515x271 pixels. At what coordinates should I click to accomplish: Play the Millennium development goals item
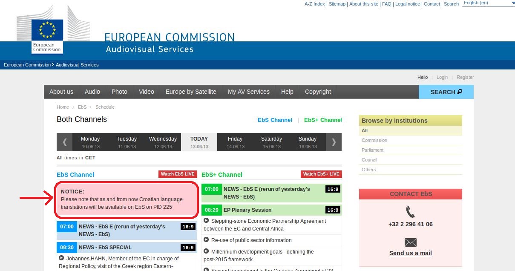pyautogui.click(x=206, y=251)
